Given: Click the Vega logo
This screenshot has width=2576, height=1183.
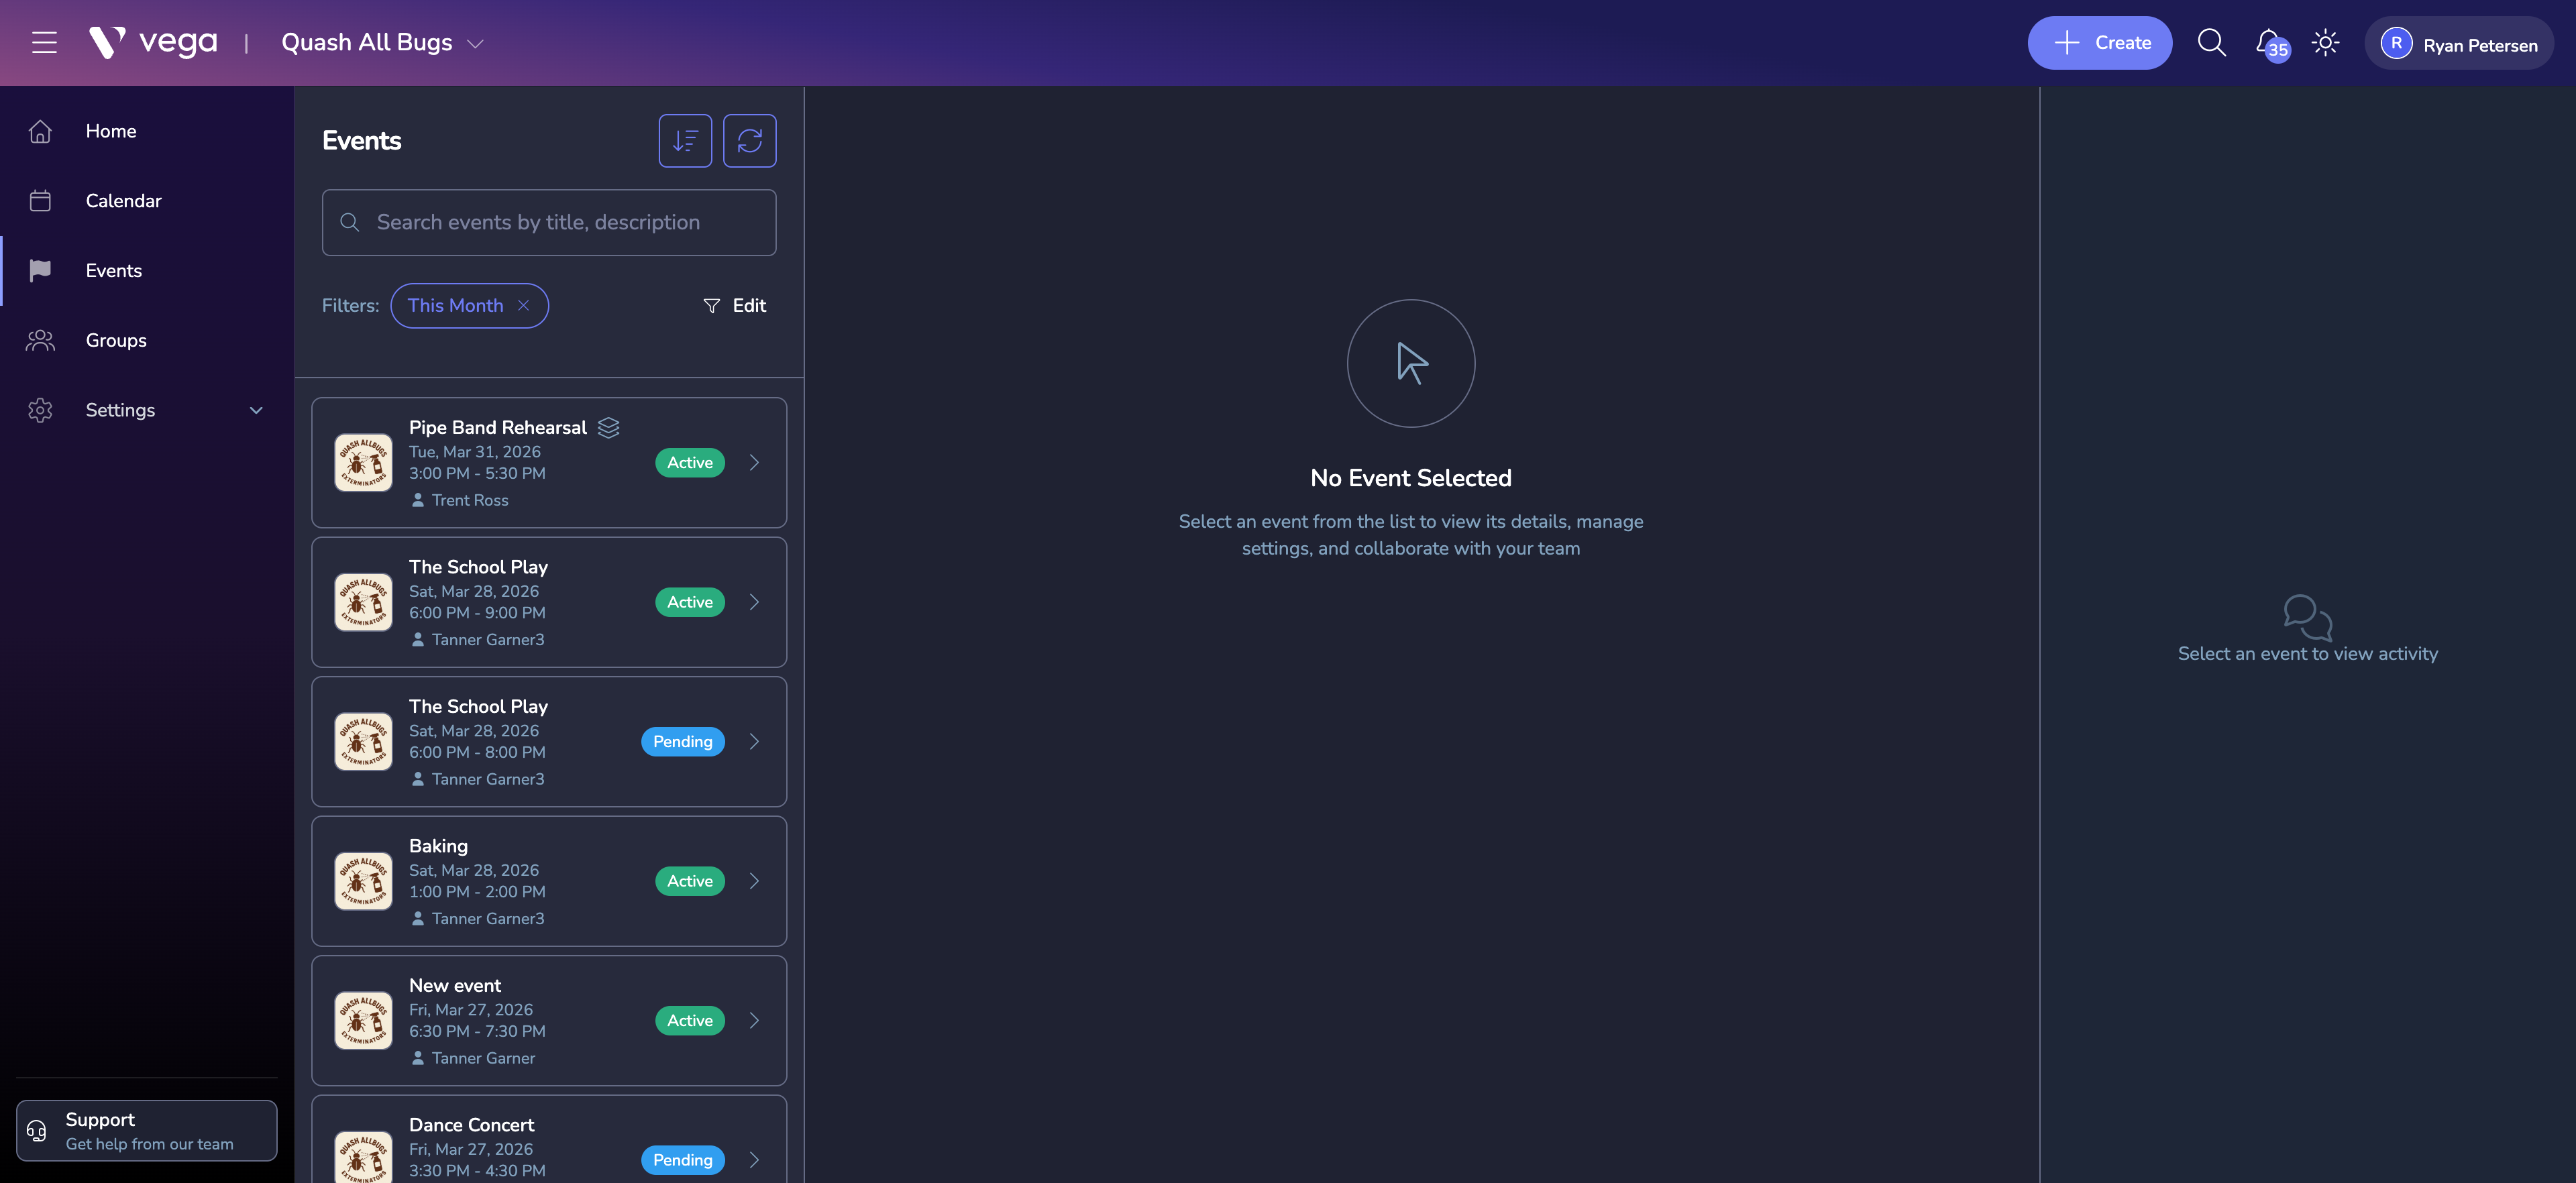Looking at the screenshot, I should (153, 43).
